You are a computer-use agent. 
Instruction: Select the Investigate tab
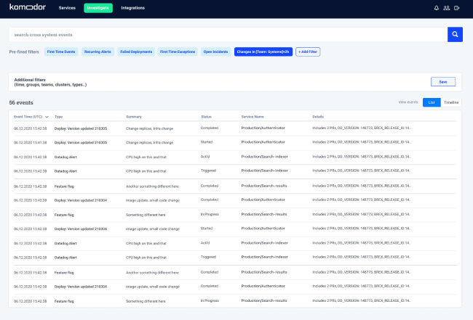[98, 8]
